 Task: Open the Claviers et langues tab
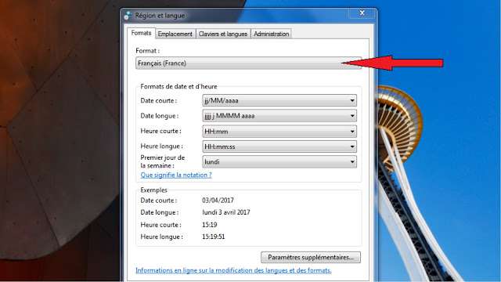[223, 34]
